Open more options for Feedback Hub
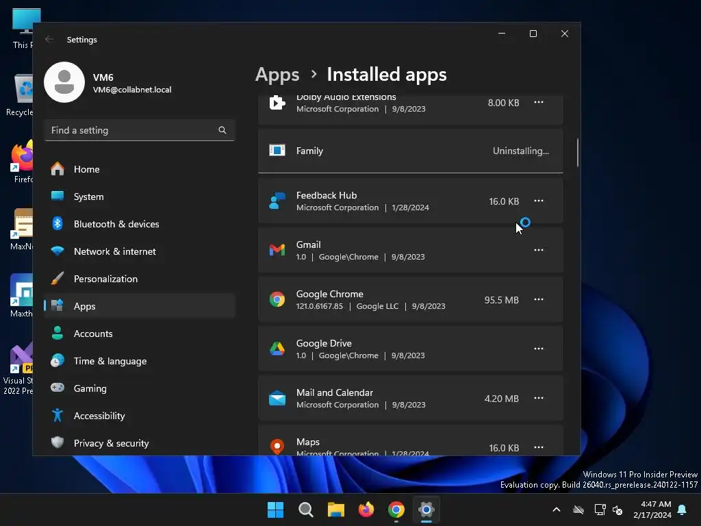 coord(539,201)
